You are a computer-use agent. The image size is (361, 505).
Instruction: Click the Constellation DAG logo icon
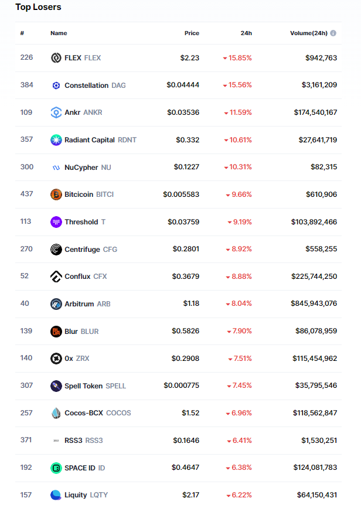[56, 86]
